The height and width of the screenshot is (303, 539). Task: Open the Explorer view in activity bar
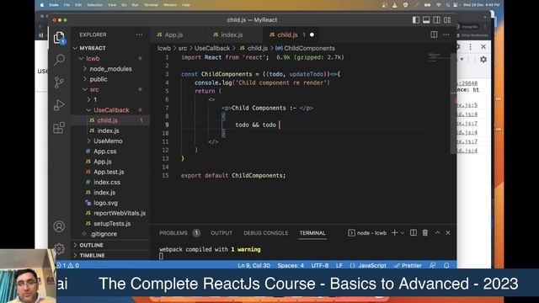(59, 38)
